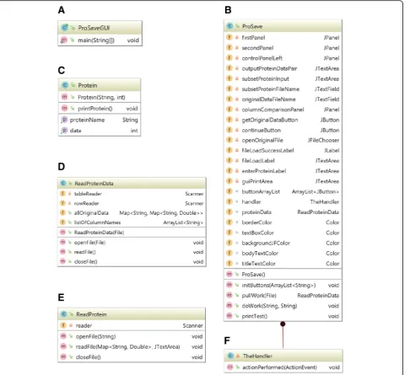
Task: Click the class icon beside ProSave header
Action: [x=229, y=26]
